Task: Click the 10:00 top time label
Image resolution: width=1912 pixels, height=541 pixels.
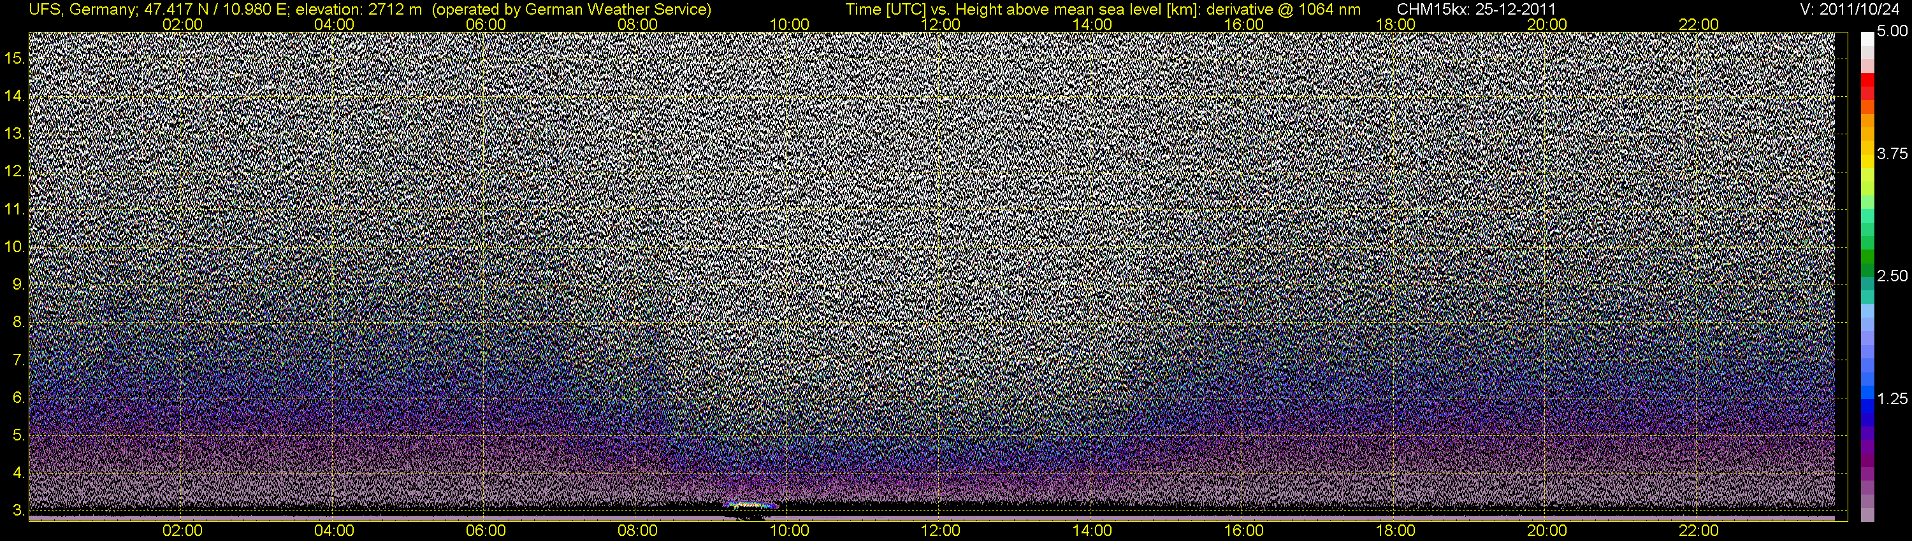Action: (x=789, y=24)
